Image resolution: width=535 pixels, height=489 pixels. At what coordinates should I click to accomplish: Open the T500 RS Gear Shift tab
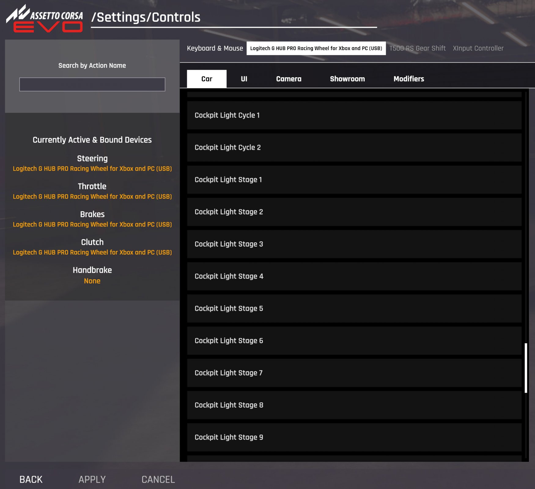417,48
